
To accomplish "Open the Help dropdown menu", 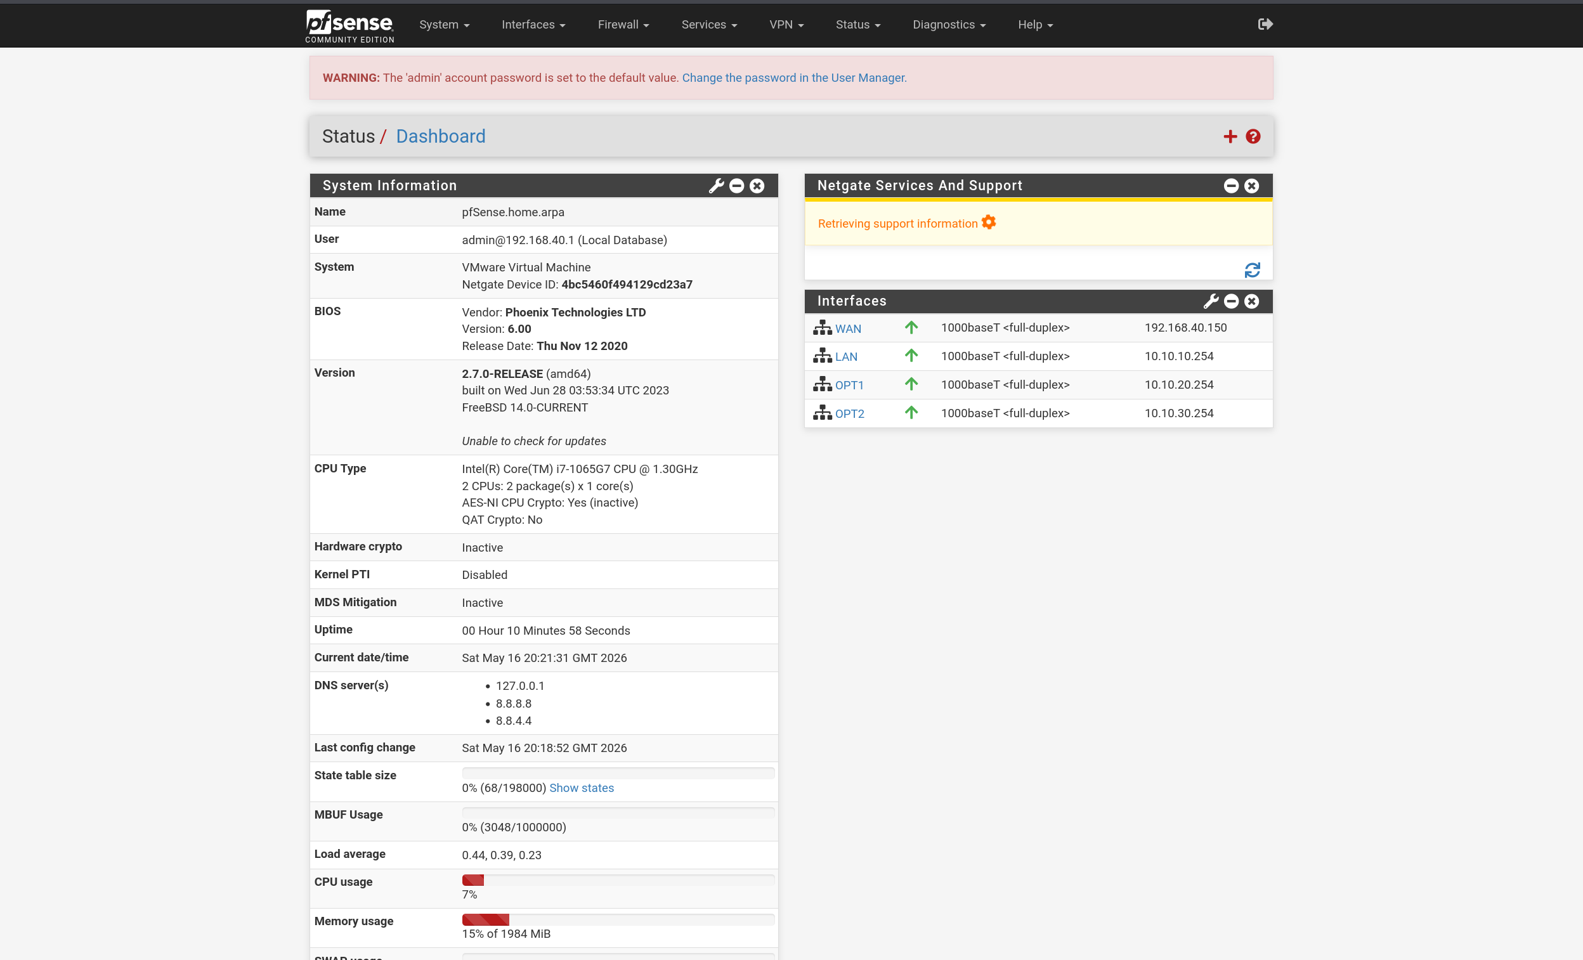I will point(1035,24).
